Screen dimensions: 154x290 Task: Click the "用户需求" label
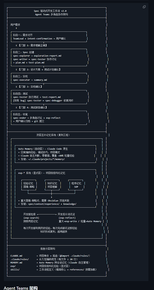(15, 25)
